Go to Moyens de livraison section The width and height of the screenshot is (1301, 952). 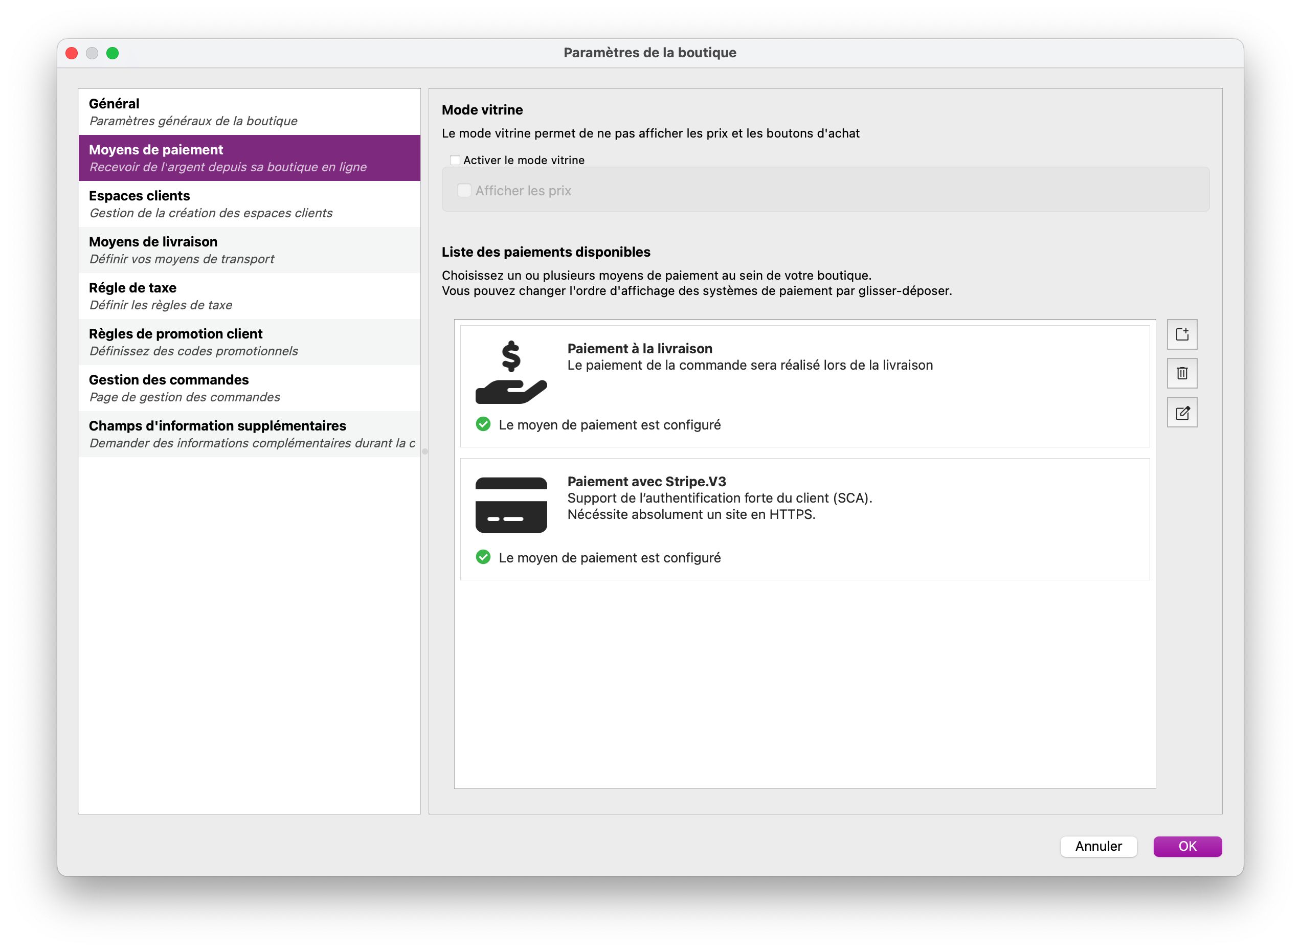(x=249, y=250)
